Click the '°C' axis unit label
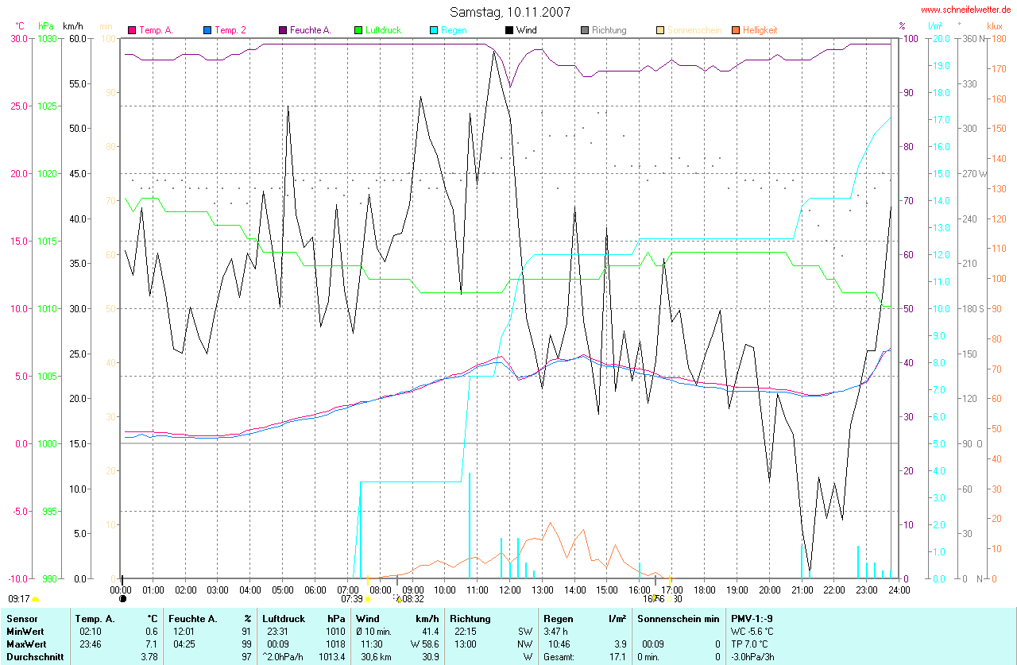 click(20, 26)
